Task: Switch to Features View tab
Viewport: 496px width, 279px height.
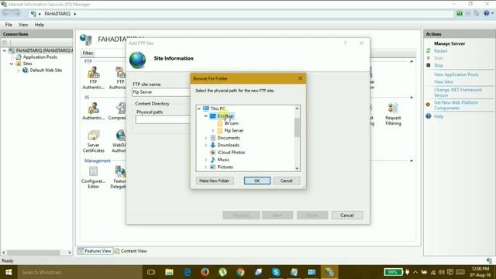Action: (95, 251)
